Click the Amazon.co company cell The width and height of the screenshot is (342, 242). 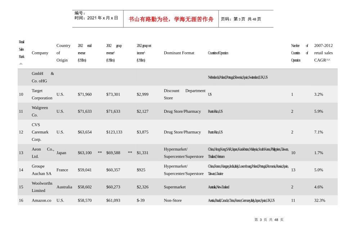(x=41, y=200)
